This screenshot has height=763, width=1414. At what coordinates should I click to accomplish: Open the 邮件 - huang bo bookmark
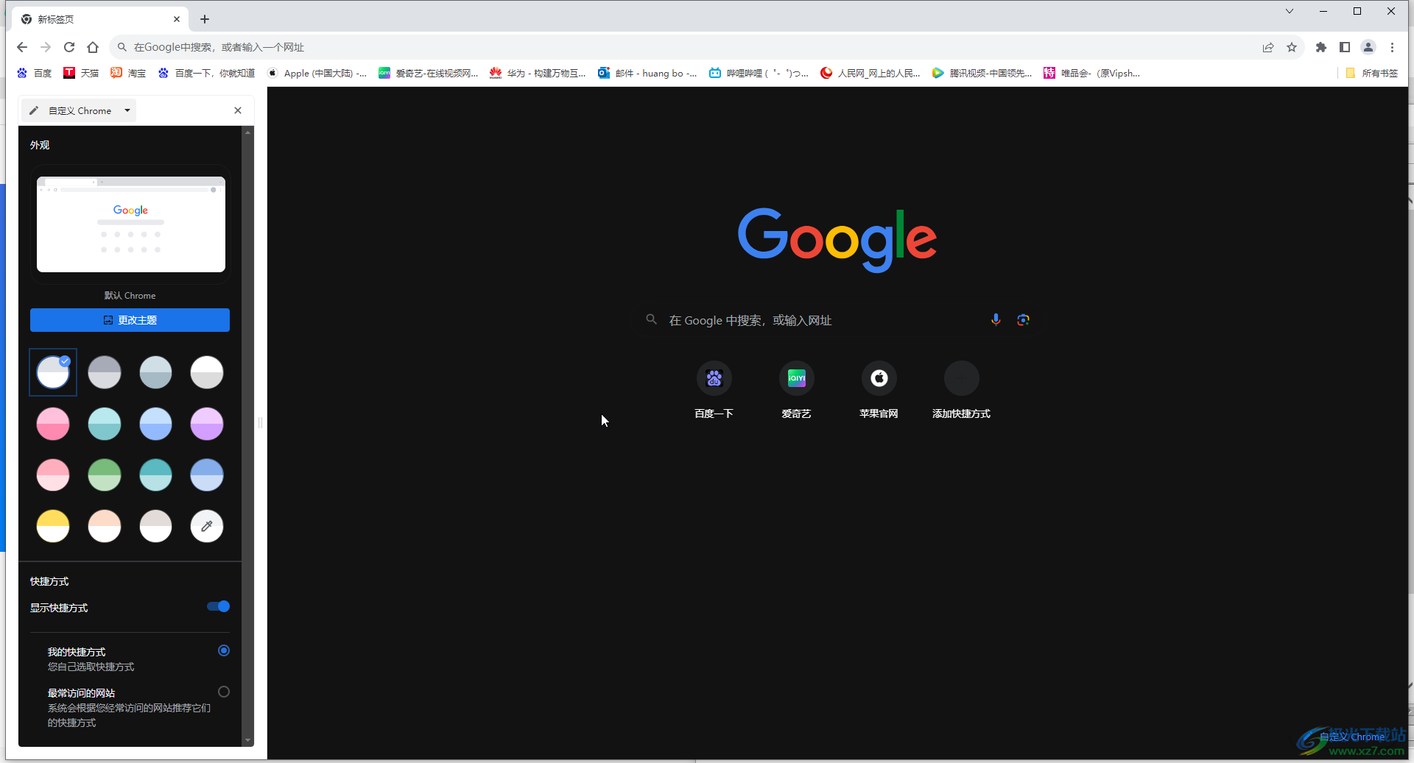pos(647,73)
